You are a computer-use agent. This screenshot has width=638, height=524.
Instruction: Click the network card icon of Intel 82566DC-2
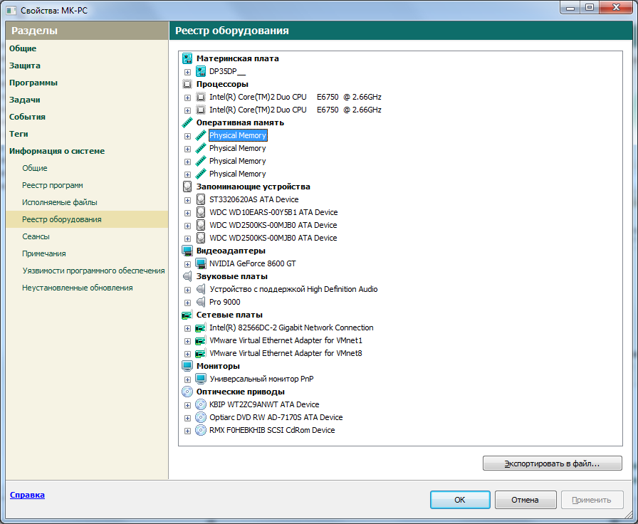point(201,327)
